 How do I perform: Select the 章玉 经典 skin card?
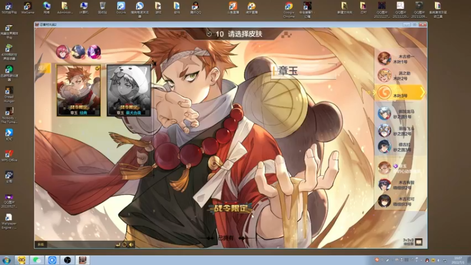point(79,90)
